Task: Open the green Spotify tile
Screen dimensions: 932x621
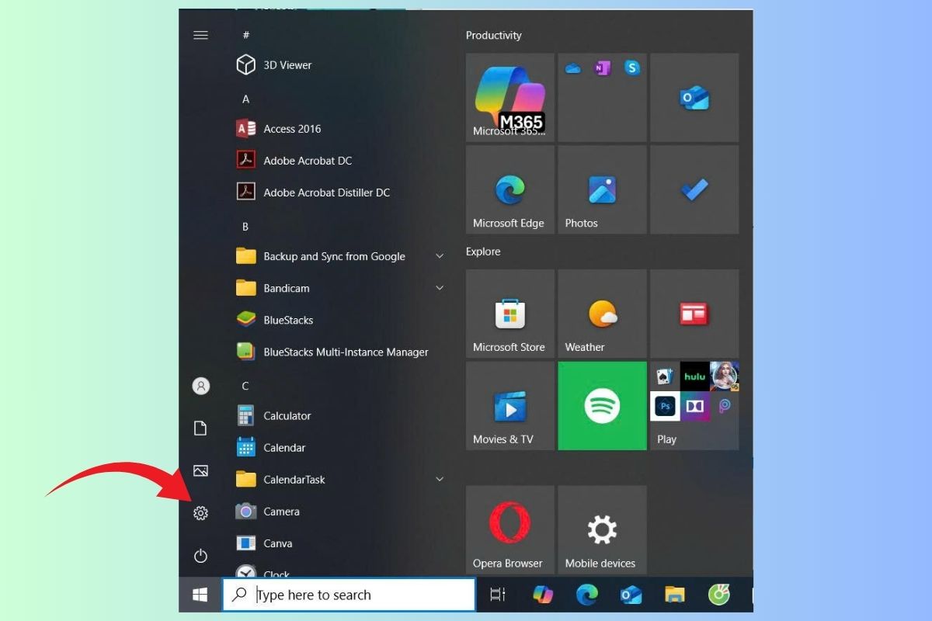Action: 603,406
